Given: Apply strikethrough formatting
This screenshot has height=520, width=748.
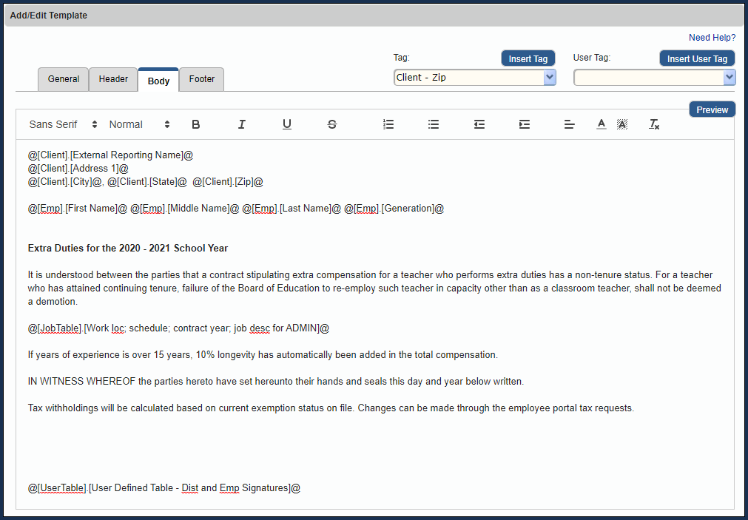Looking at the screenshot, I should [x=332, y=124].
